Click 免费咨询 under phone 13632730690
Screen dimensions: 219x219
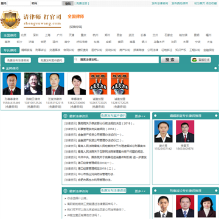(x=77, y=106)
